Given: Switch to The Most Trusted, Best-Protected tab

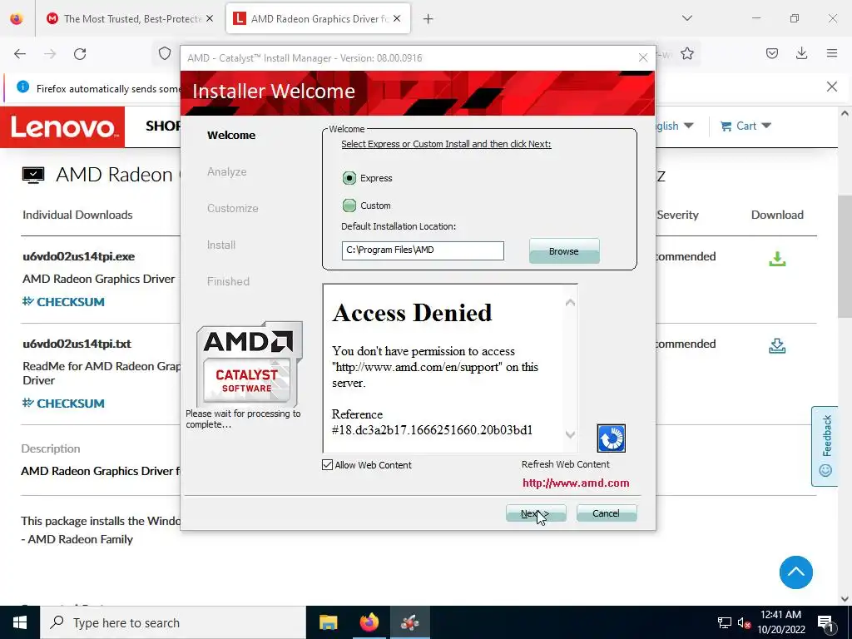Looking at the screenshot, I should (130, 19).
